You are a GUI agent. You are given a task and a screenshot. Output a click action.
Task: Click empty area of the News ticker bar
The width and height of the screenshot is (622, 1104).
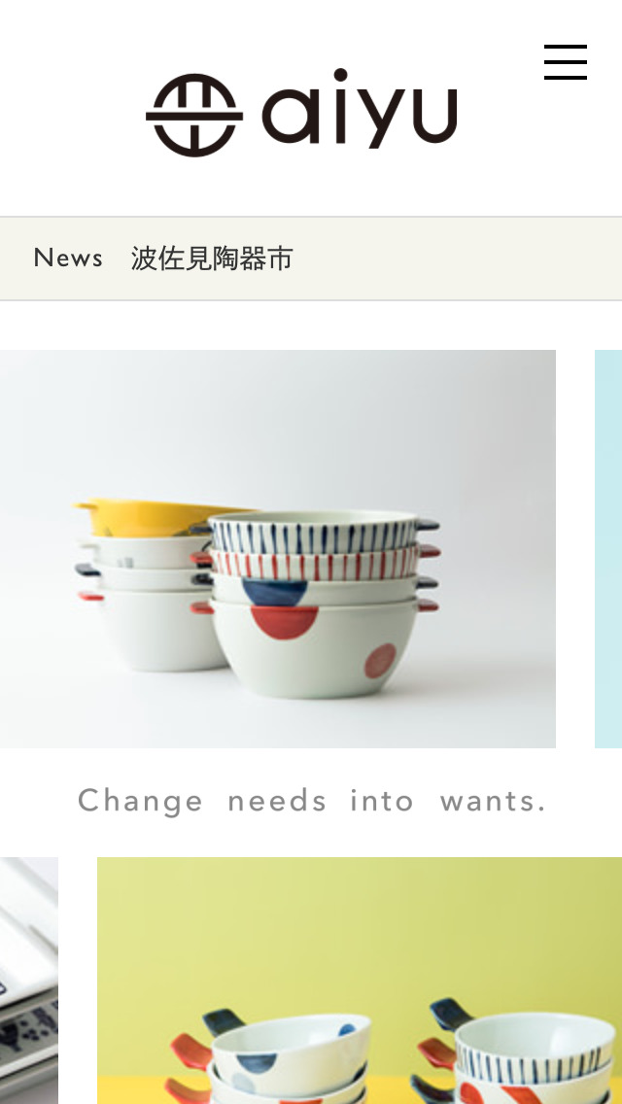pos(458,259)
